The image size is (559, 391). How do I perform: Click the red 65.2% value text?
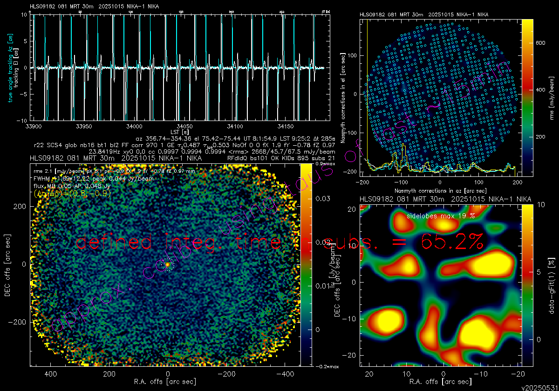(451, 242)
